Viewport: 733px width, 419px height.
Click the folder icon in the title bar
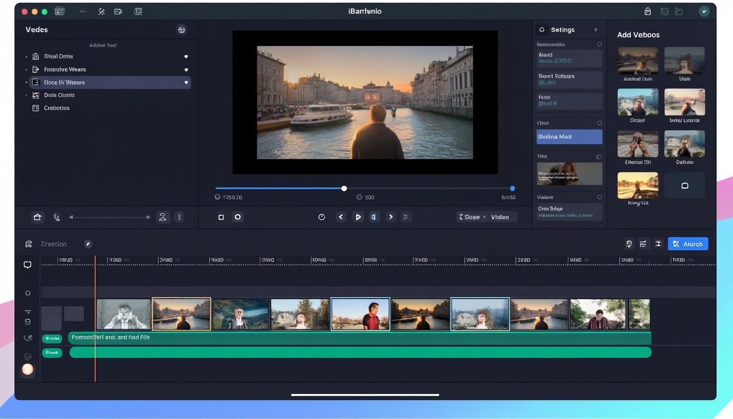pos(679,11)
